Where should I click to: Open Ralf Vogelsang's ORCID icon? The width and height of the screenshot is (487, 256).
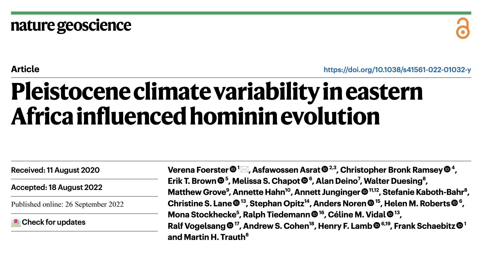[230, 225]
